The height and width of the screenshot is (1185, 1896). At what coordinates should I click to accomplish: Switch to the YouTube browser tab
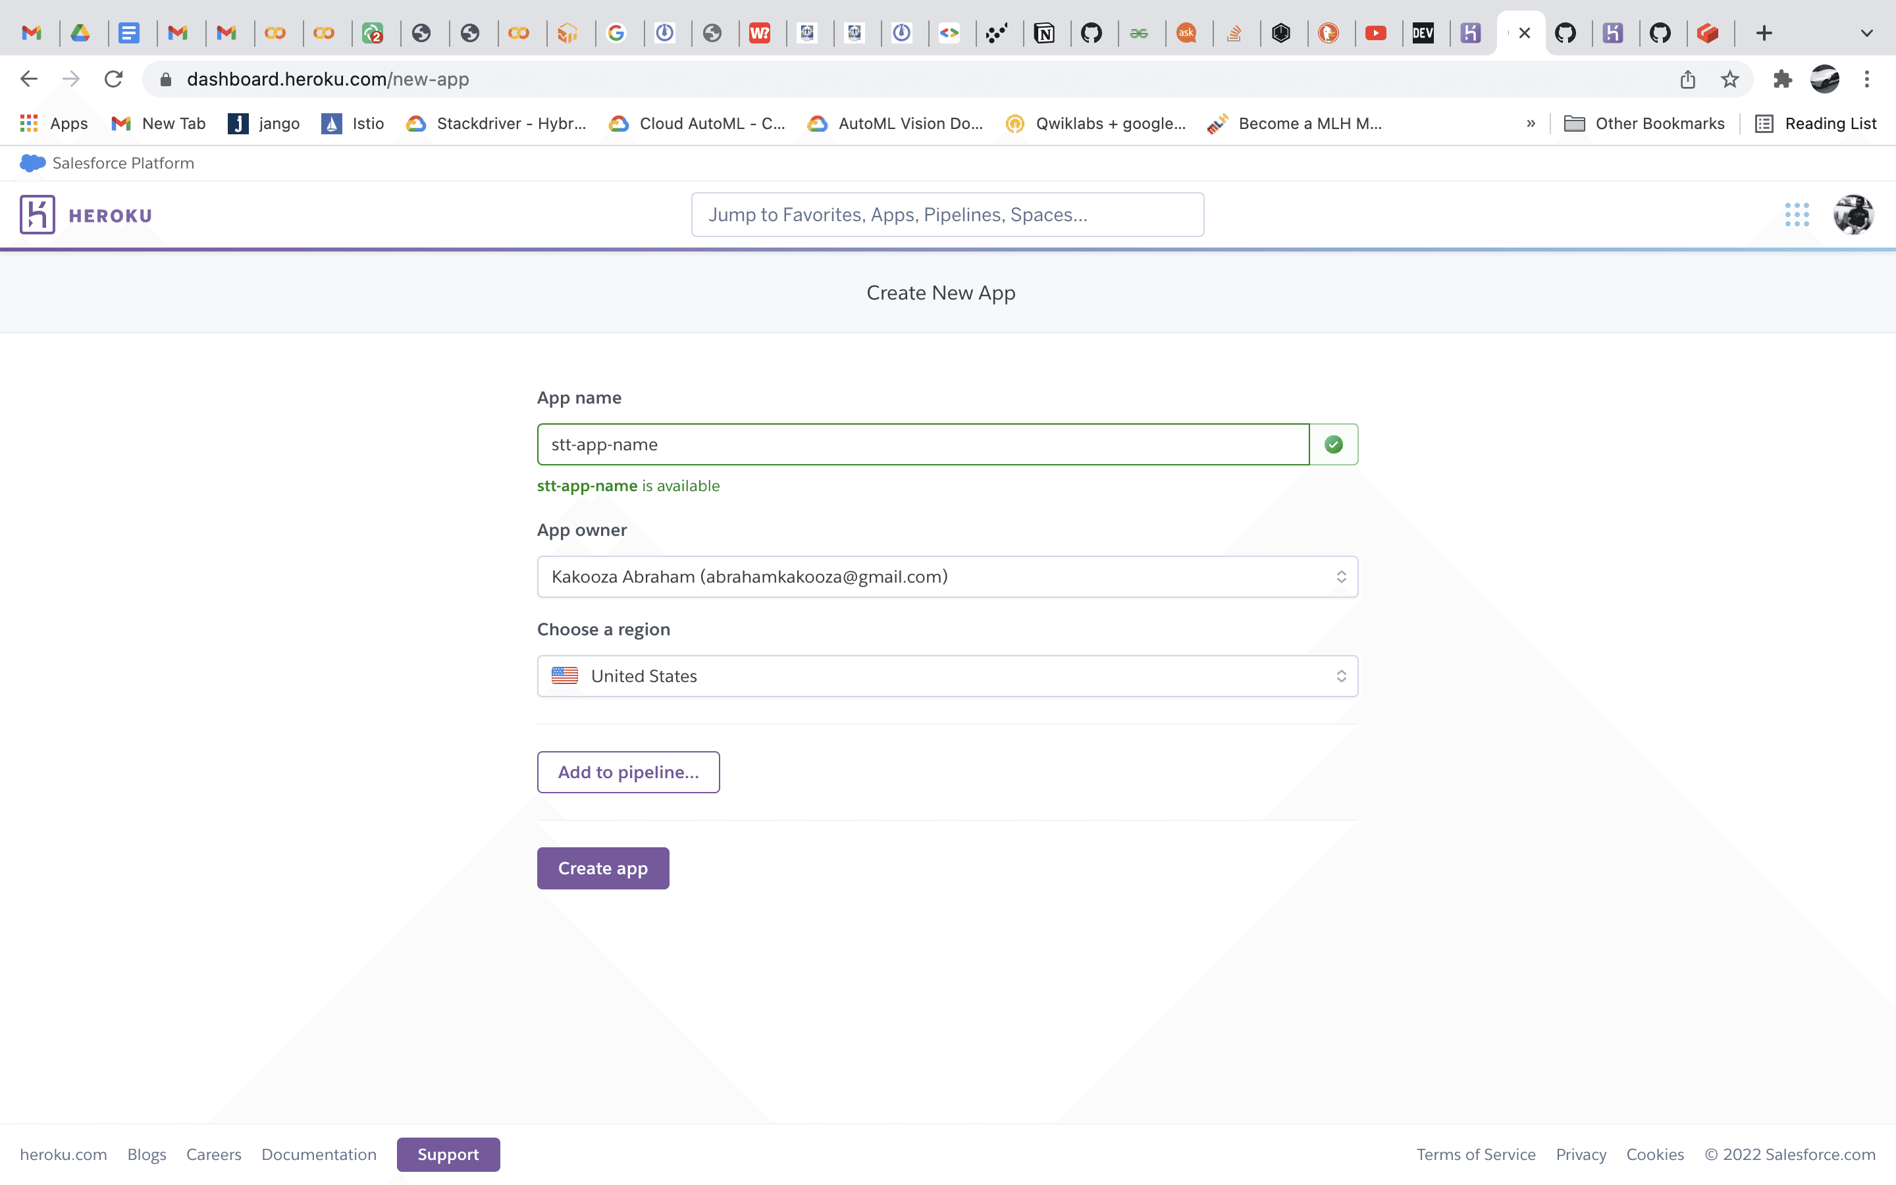tap(1376, 33)
